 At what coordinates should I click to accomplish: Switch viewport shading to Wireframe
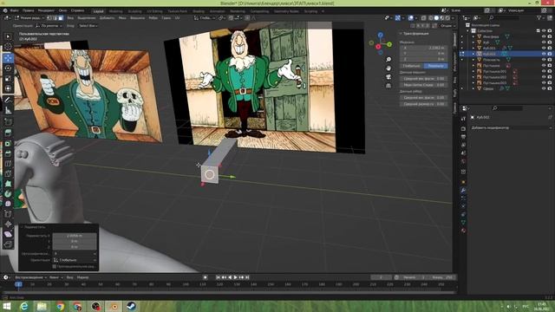pyautogui.click(x=430, y=17)
